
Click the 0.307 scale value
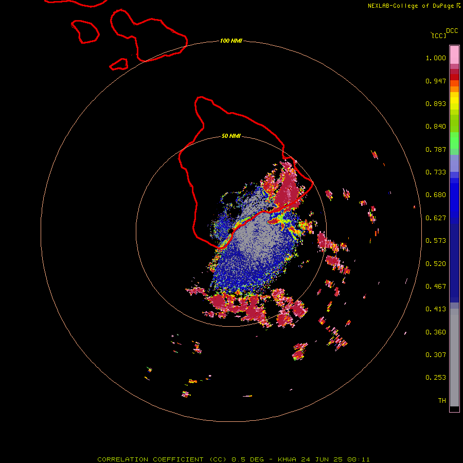(x=436, y=355)
